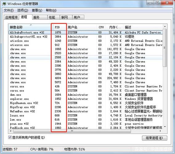Image resolution: width=175 pixels, height=154 pixels.
Task: Click the Task Manager title bar icon
Action: coord(4,4)
